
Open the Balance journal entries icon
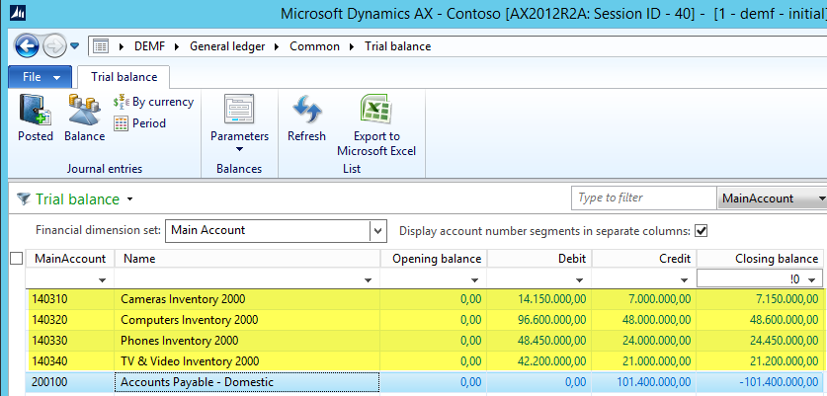tap(84, 118)
